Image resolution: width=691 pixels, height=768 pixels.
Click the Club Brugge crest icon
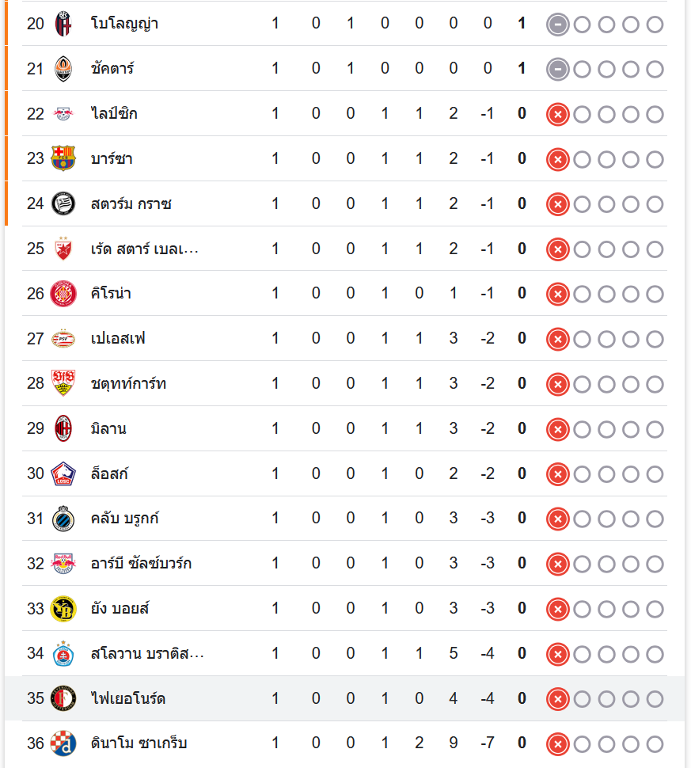pyautogui.click(x=63, y=519)
